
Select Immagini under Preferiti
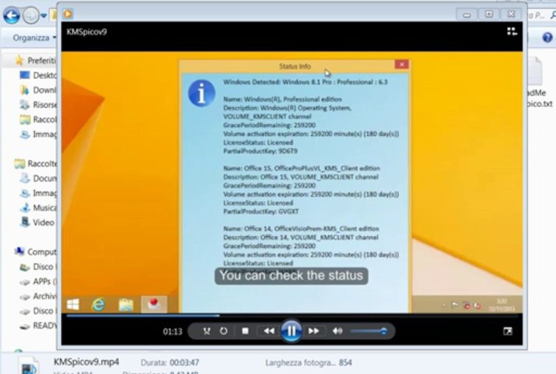tap(38, 134)
